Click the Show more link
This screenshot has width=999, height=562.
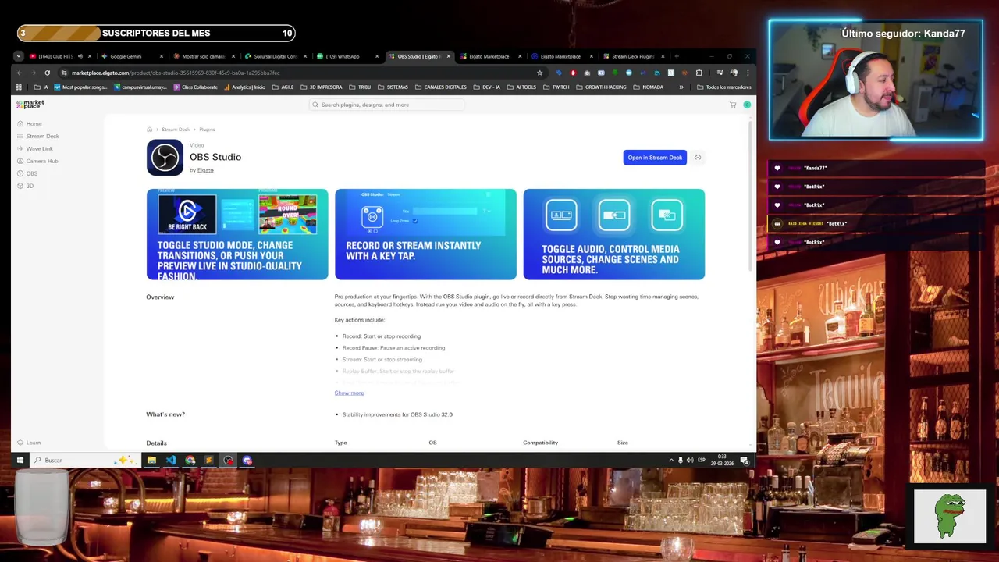[349, 393]
